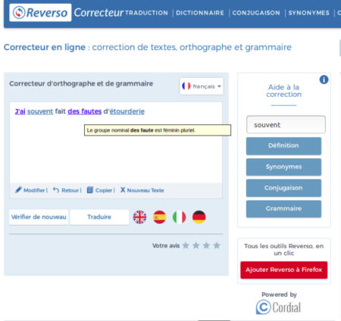341x321 pixels.
Task: Click the blue info icon
Action: click(324, 79)
